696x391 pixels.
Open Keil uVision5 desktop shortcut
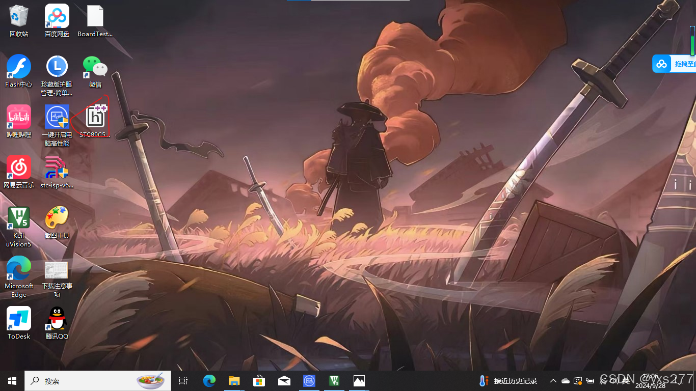19,227
